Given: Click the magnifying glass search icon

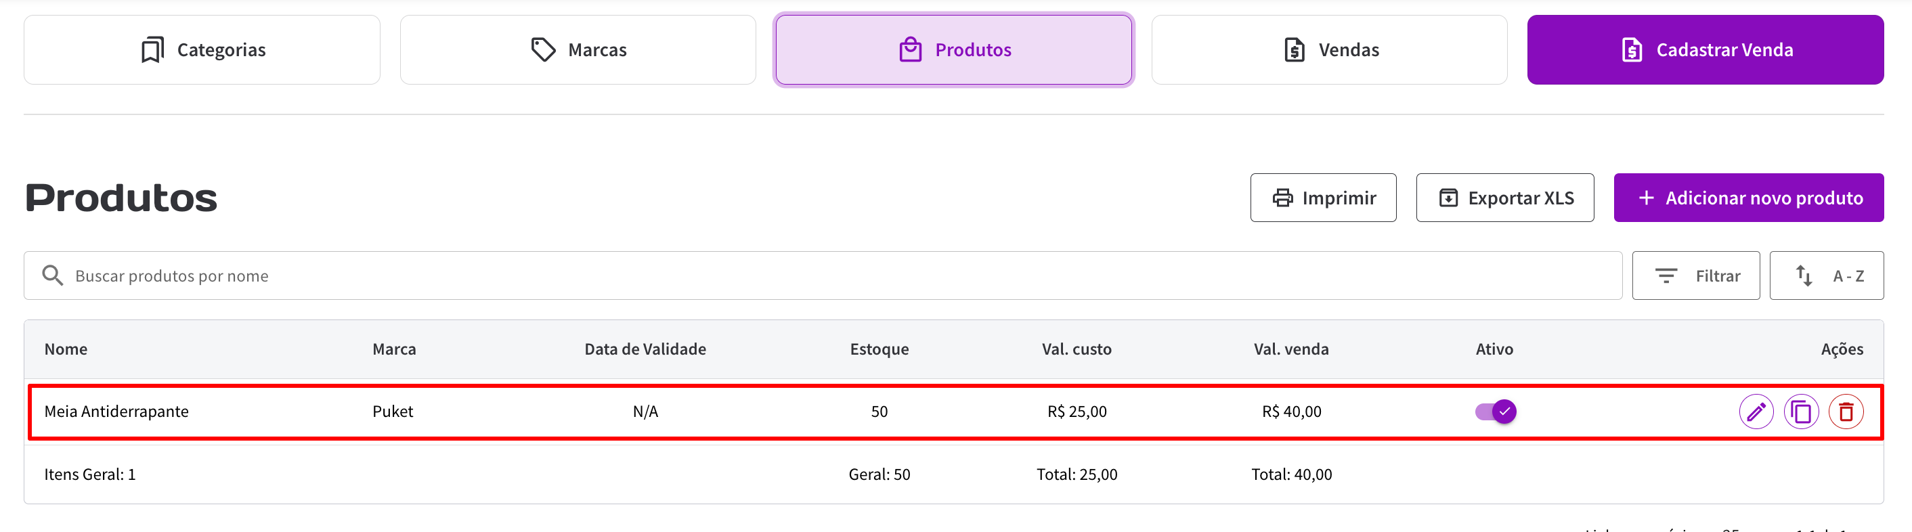Looking at the screenshot, I should click(52, 275).
